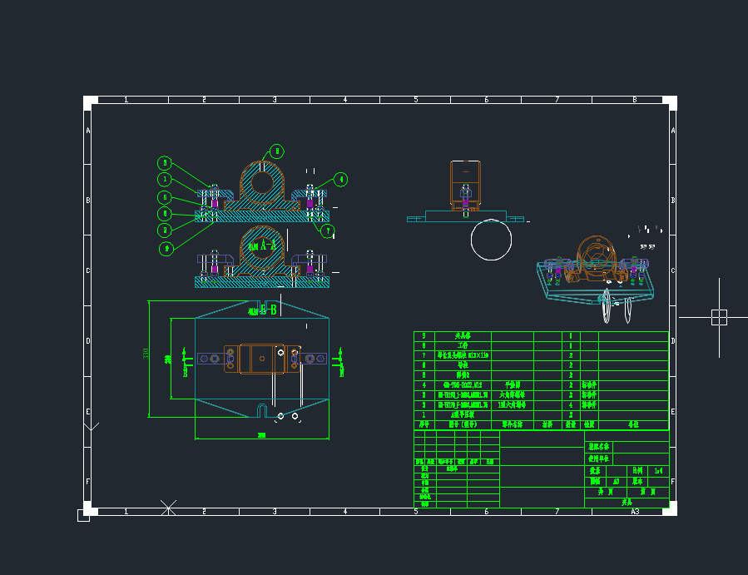748x575 pixels.
Task: Select item number 9 cell in the parts list
Action: (424, 336)
